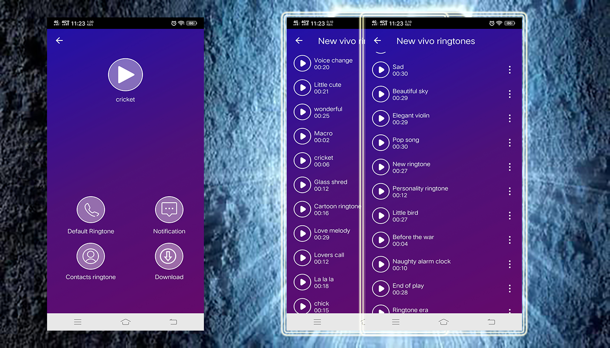This screenshot has width=610, height=348.
Task: Tap home button on right ringtones screen
Action: coord(444,322)
